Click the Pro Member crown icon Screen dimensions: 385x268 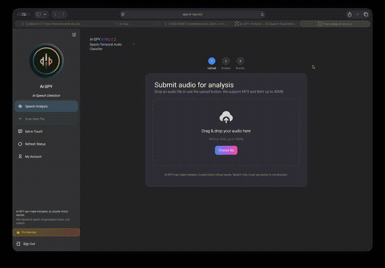coord(18,232)
